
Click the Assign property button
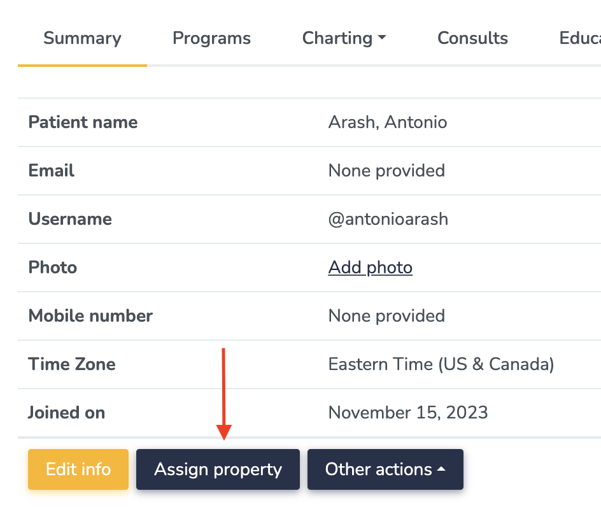pos(218,469)
